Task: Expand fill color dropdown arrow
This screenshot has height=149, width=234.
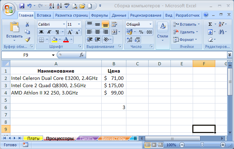Action: (x=60, y=40)
